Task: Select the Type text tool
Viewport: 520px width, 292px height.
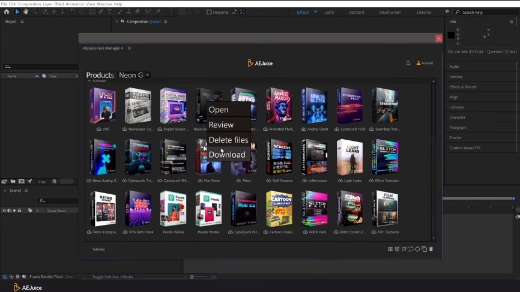Action: tap(109, 11)
